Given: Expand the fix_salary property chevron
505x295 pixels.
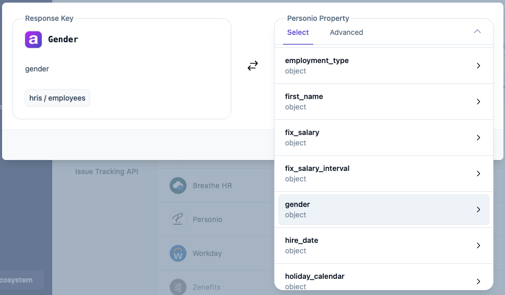Looking at the screenshot, I should [478, 138].
